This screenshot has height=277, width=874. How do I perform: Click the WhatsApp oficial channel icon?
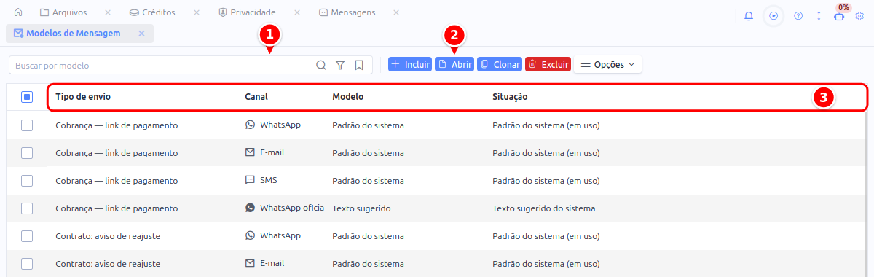point(251,208)
